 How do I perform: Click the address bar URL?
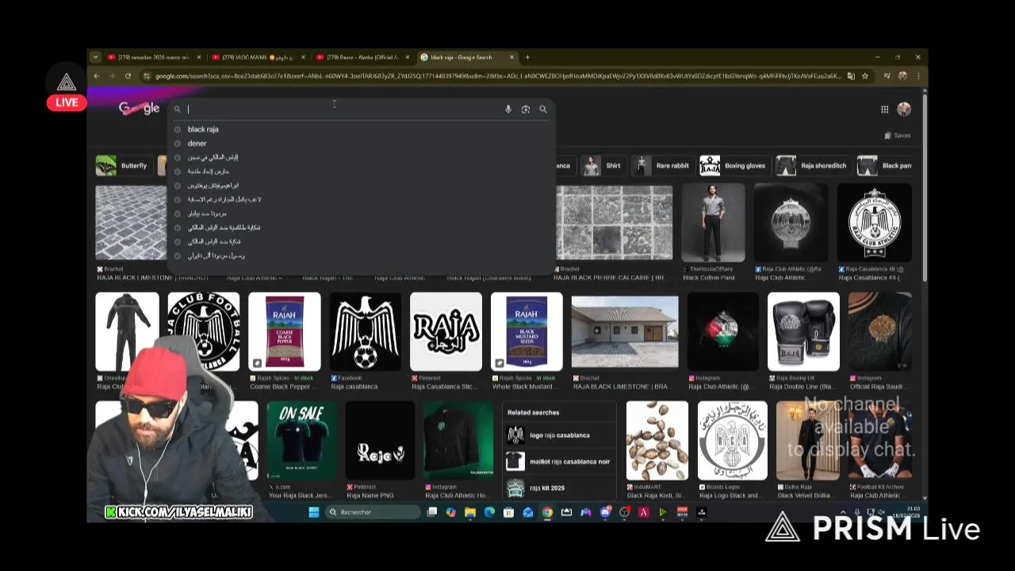[x=497, y=76]
